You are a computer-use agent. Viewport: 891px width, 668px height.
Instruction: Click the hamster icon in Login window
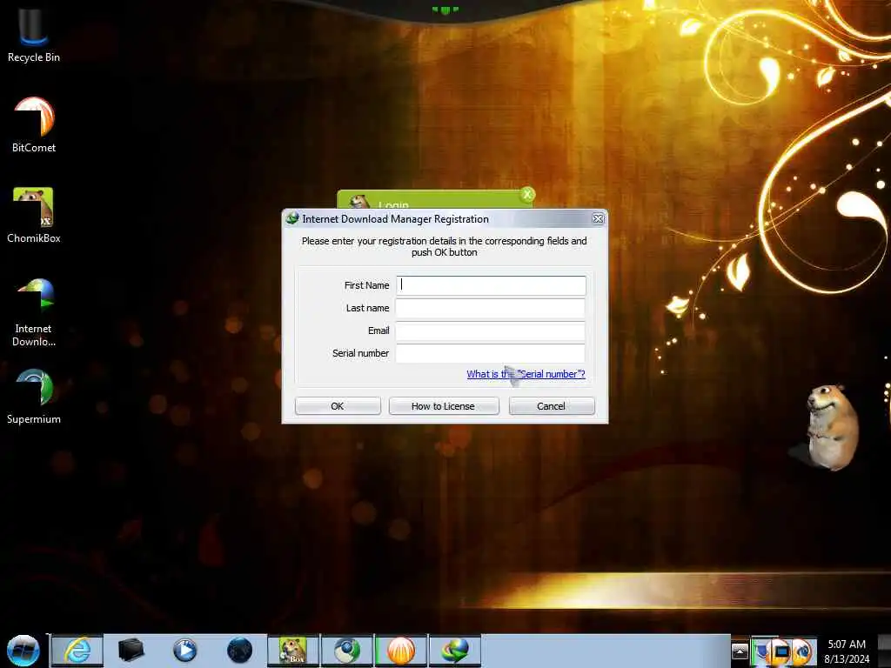click(359, 202)
